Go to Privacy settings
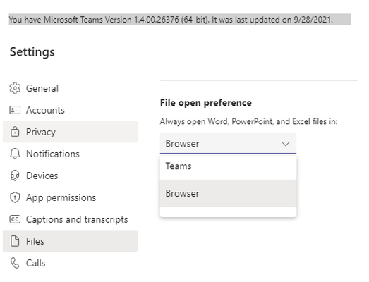 70,132
